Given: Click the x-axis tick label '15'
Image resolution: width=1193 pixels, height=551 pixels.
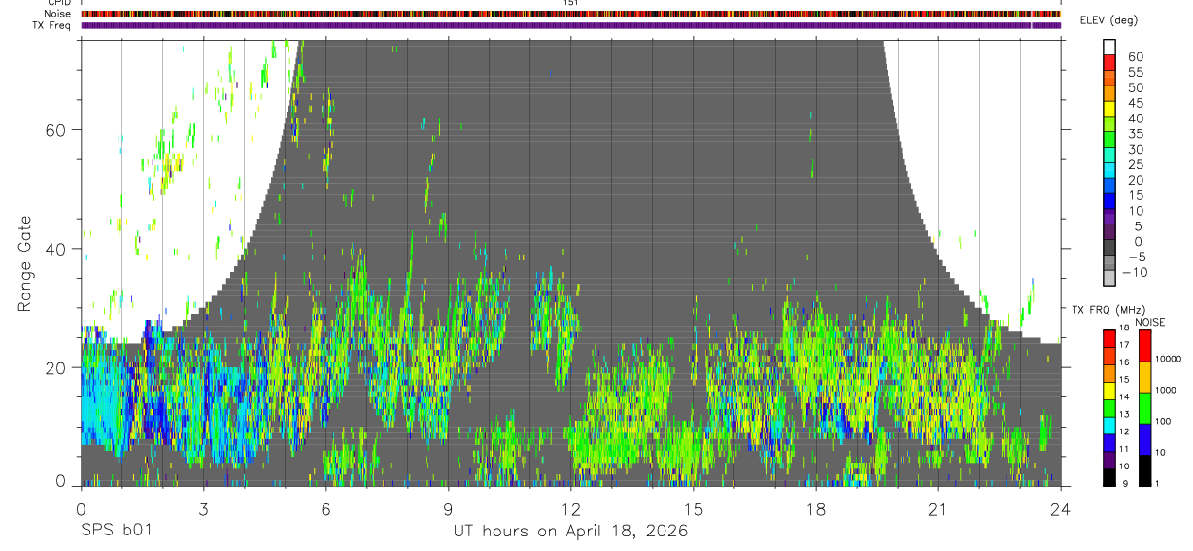Looking at the screenshot, I should 693,510.
